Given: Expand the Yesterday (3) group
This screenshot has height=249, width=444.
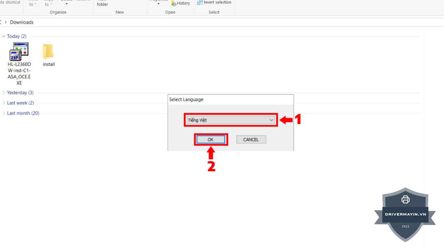Looking at the screenshot, I should [x=3, y=93].
